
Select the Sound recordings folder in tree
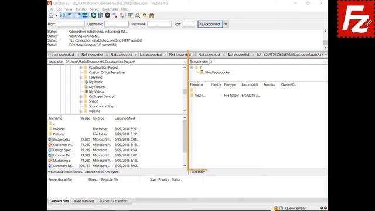pos(99,106)
